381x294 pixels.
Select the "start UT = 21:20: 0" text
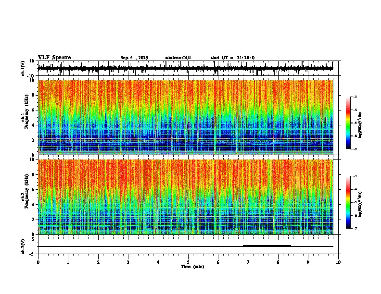click(232, 58)
